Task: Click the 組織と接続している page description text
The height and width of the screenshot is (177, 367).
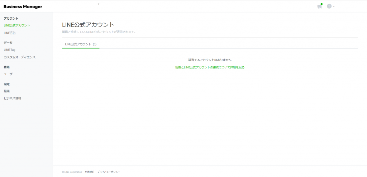Action: pos(99,32)
